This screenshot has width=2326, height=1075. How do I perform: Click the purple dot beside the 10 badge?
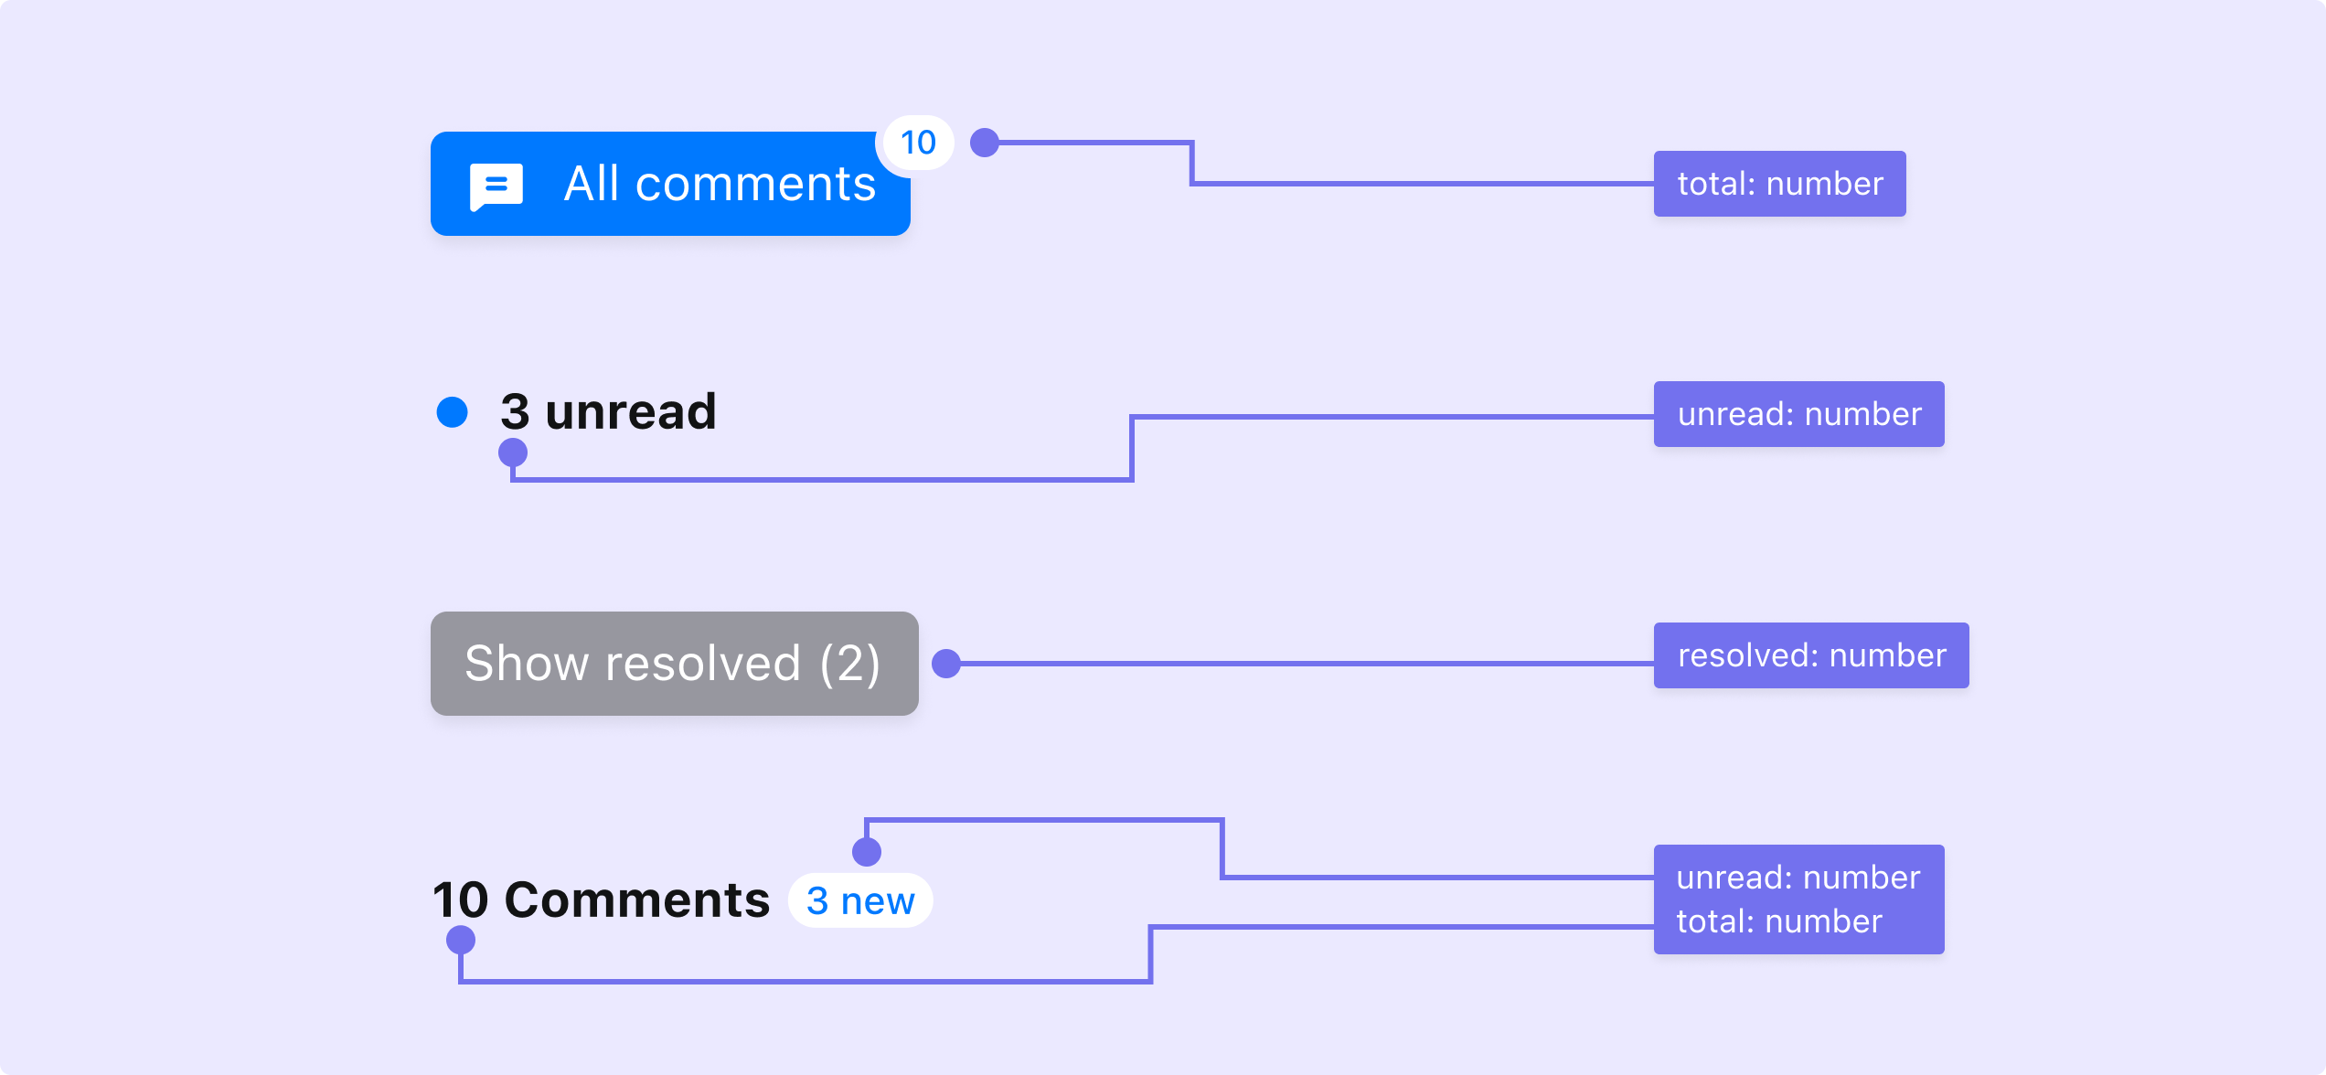click(984, 143)
